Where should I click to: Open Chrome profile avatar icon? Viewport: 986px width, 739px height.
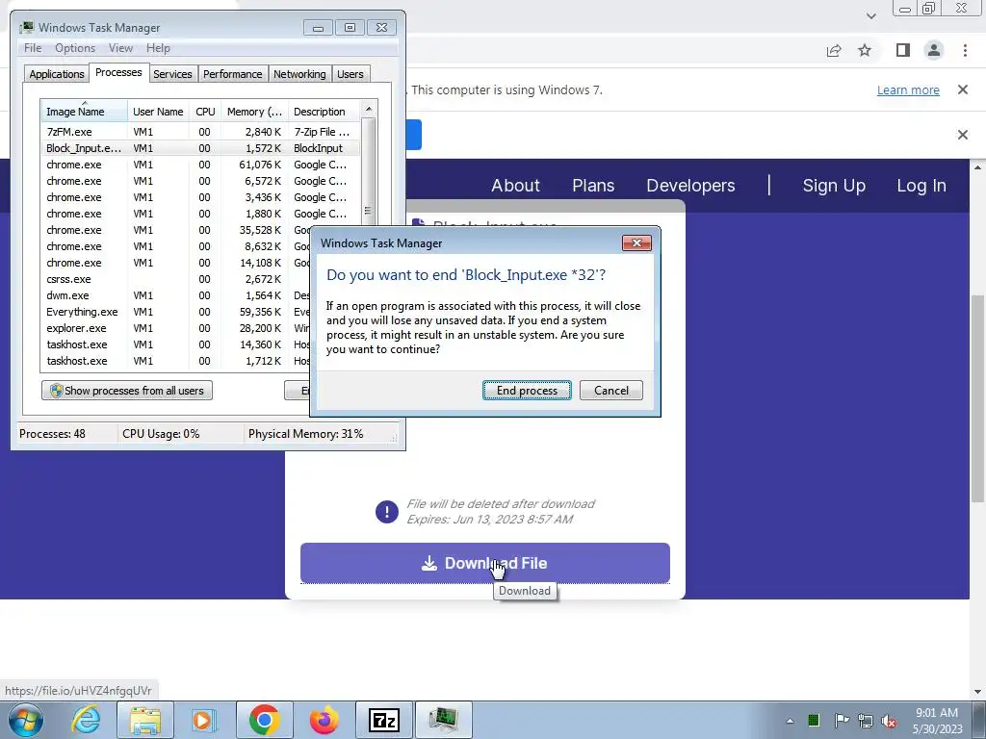(934, 50)
